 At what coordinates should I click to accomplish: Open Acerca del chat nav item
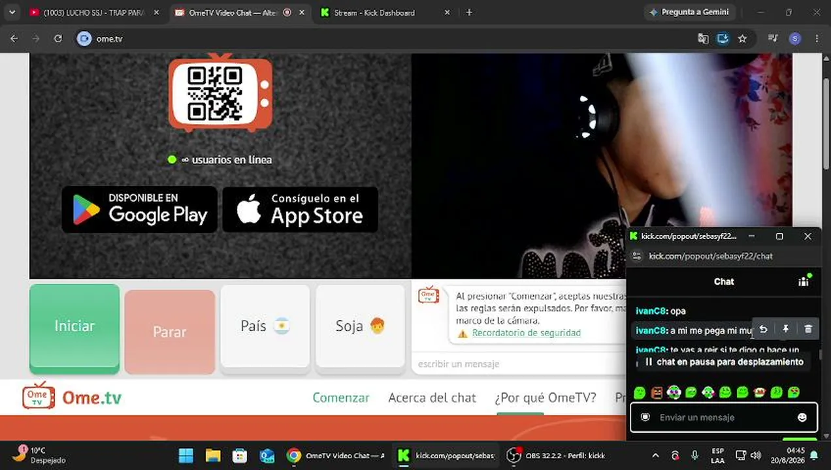[x=432, y=398]
